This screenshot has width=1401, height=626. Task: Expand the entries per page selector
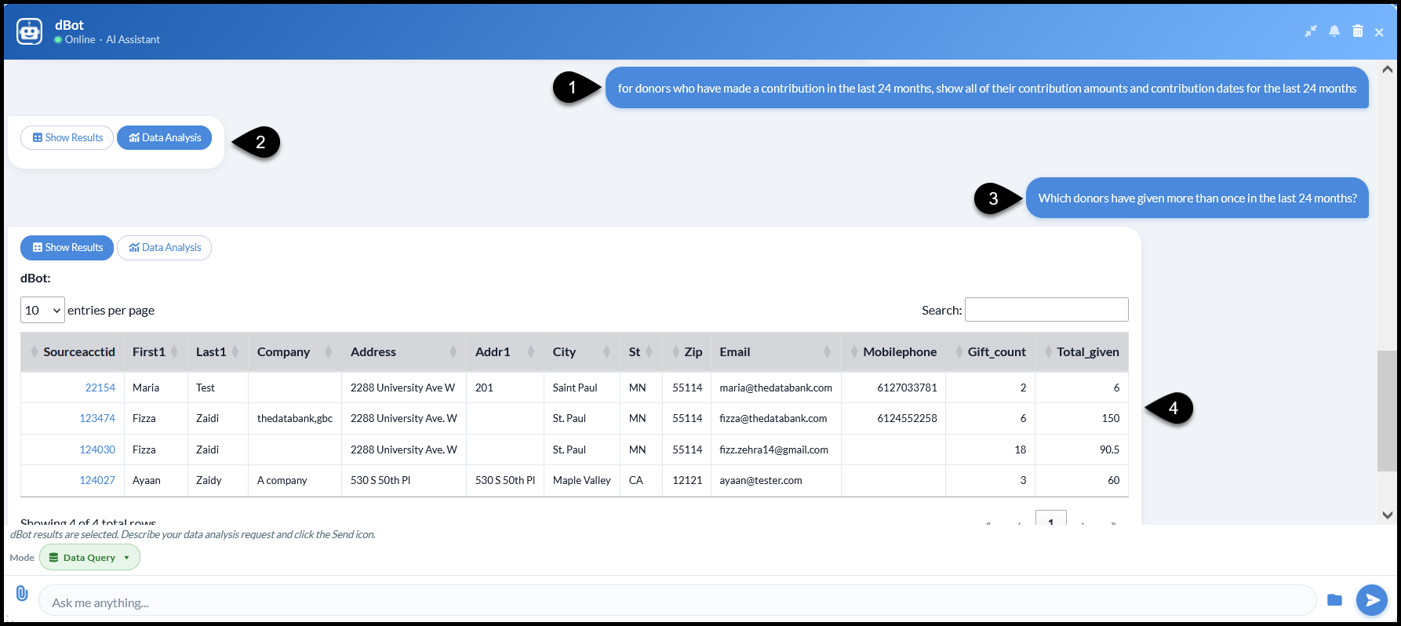click(x=42, y=310)
